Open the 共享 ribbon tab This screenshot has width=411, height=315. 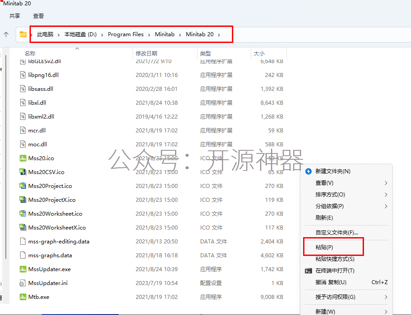click(x=15, y=16)
